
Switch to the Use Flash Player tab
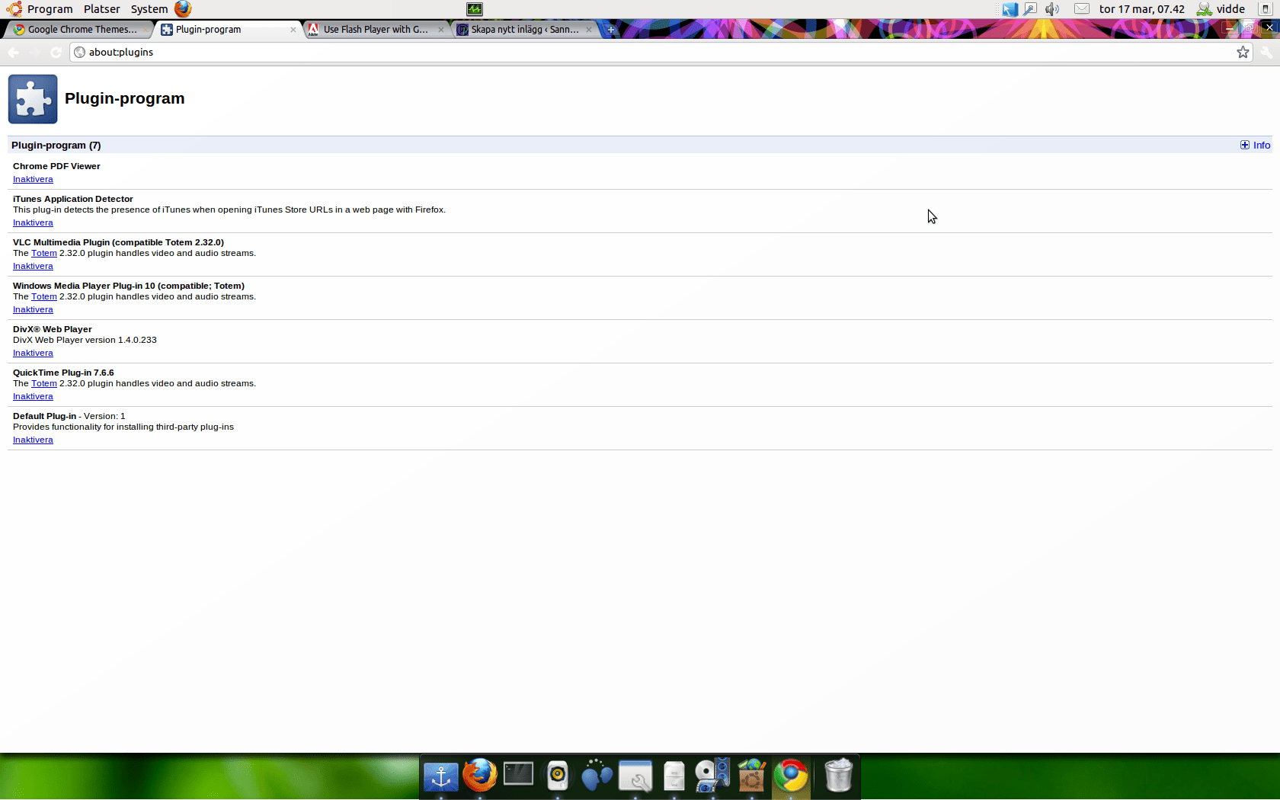pos(376,30)
